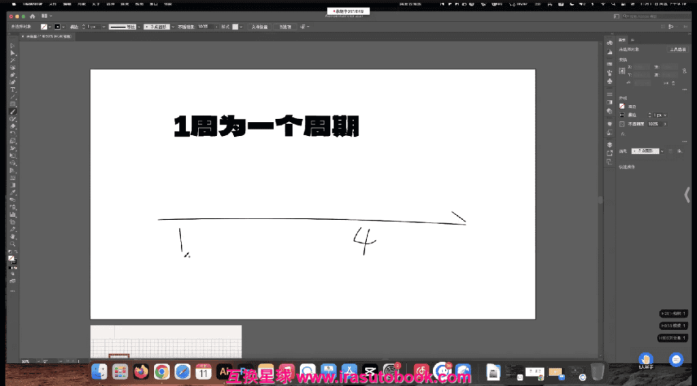The width and height of the screenshot is (697, 386).
Task: Select the Magic Wand tool
Action: point(12,61)
